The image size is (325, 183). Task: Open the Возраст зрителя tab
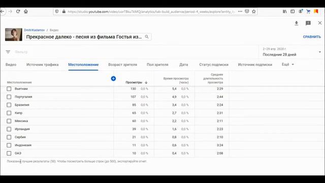[122, 65]
